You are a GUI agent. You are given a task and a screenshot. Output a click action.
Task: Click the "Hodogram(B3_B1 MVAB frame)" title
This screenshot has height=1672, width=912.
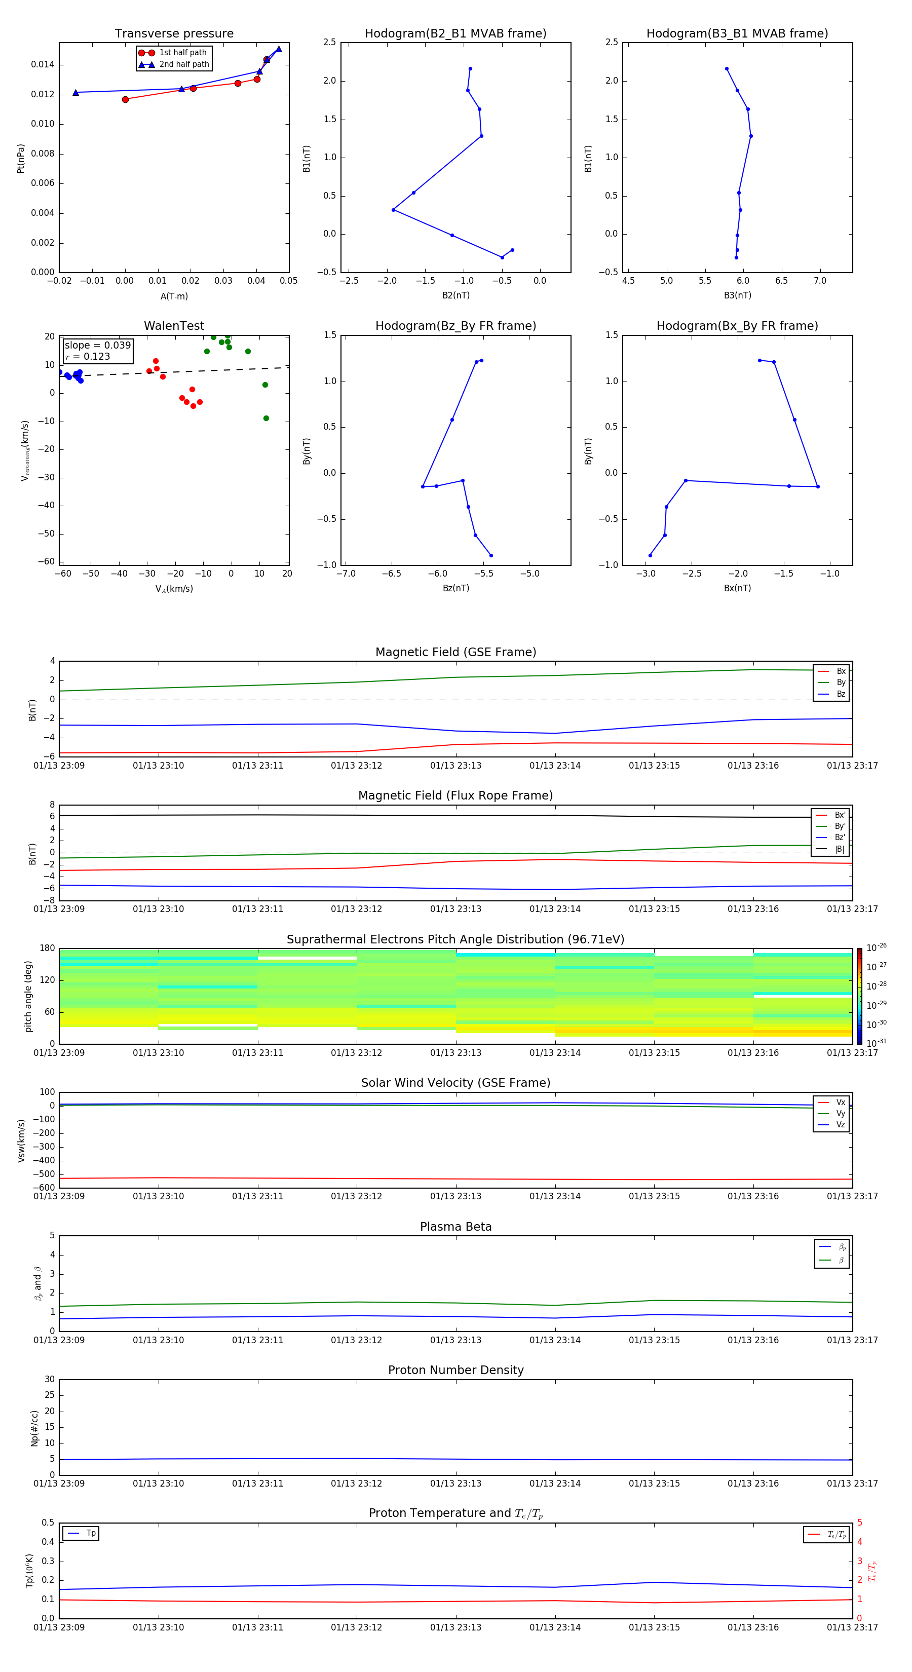737,34
